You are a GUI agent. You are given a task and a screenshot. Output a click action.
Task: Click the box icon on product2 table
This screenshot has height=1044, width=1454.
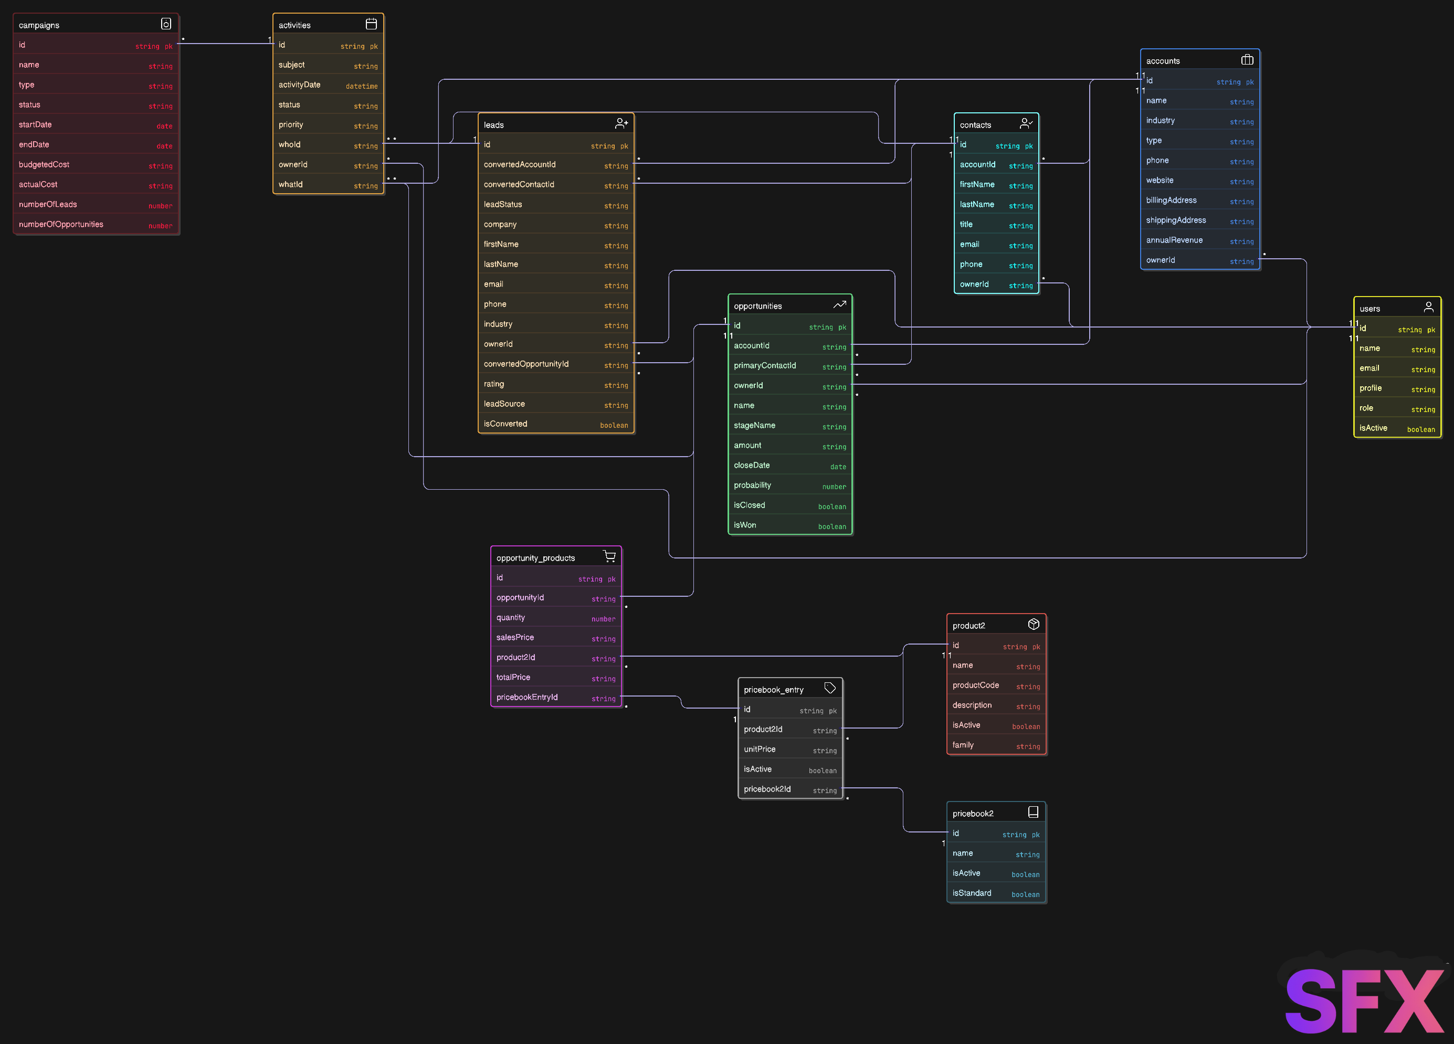click(x=1034, y=624)
